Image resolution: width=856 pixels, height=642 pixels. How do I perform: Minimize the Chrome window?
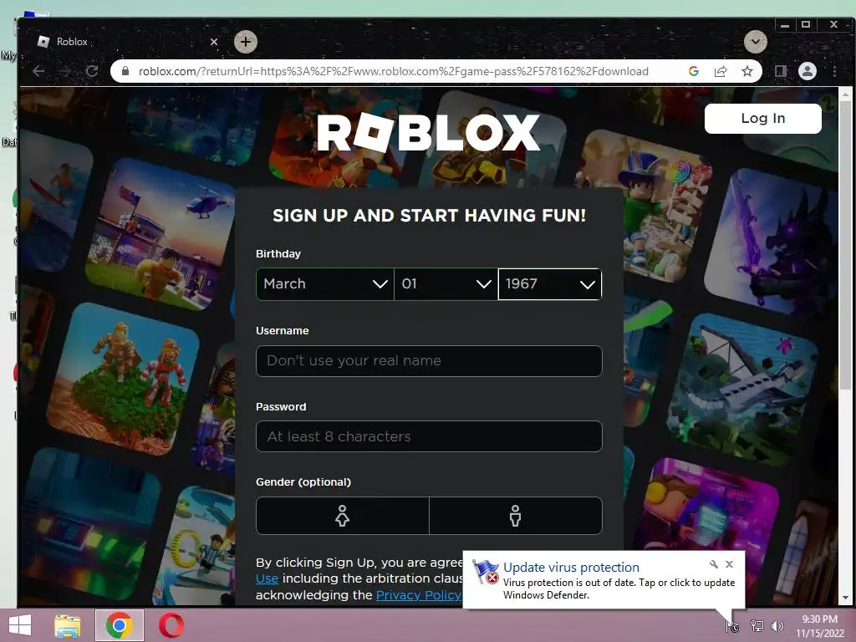(785, 24)
